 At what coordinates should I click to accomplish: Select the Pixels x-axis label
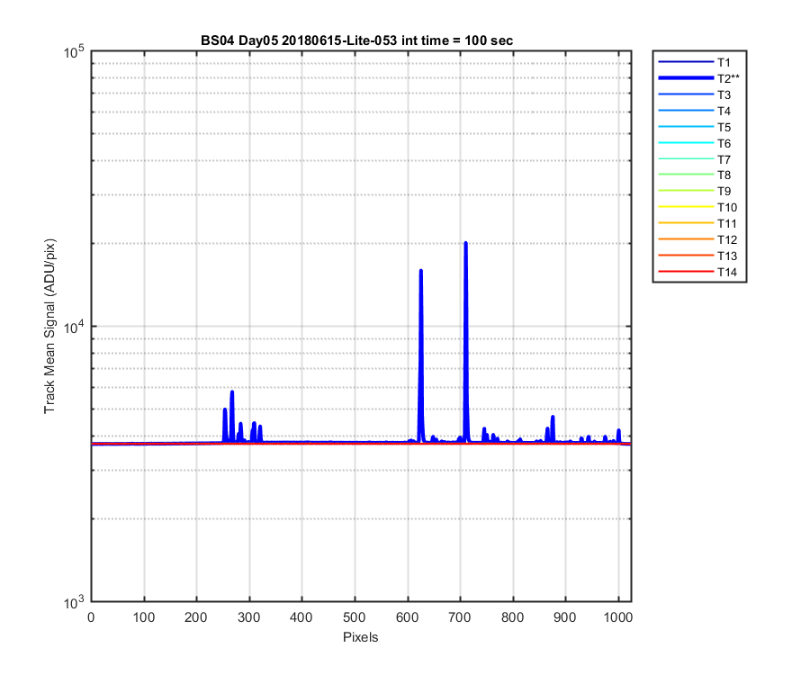(x=361, y=637)
